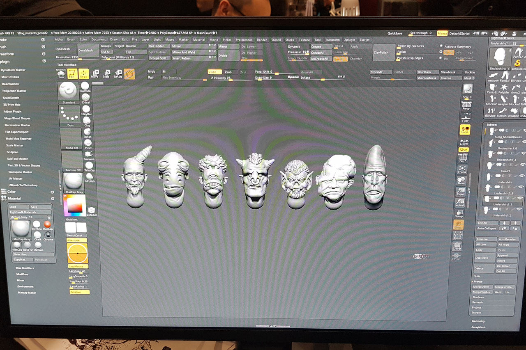Screen dimensions: 526x350
Task: Select the ZModeler brush icon
Action: coord(92,211)
